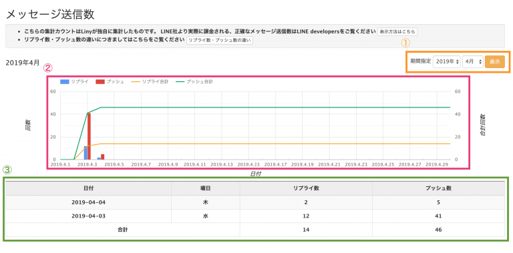
Task: Click push count 41 in the 2019-04-03 row
Action: point(438,216)
